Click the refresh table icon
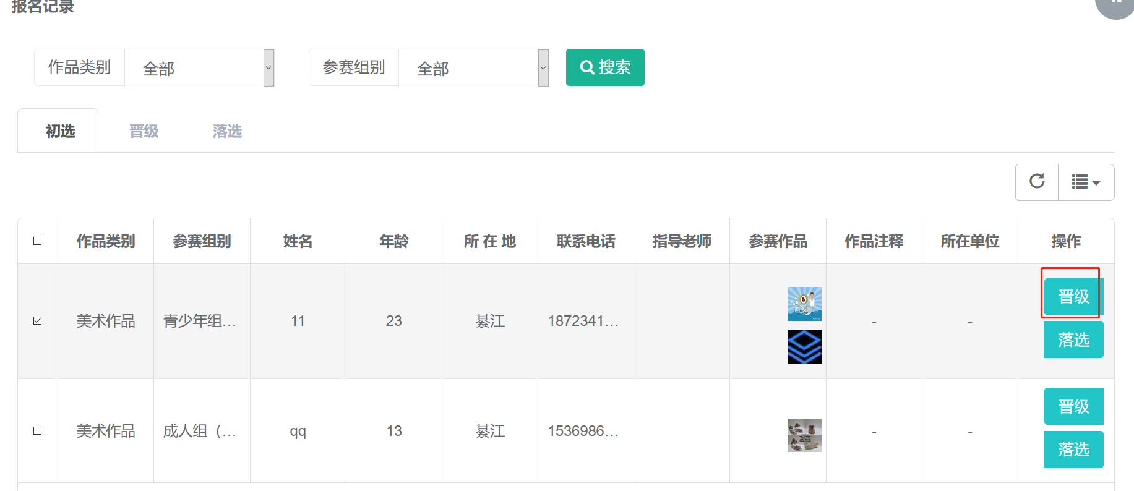 (1037, 182)
